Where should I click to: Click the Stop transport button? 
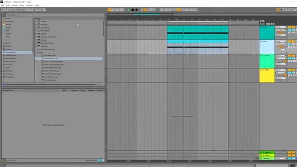pos(133,10)
